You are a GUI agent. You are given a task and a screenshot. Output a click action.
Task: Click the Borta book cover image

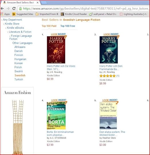[56, 116]
